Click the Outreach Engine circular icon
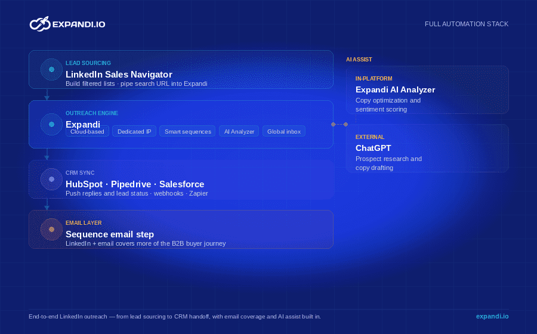Viewport: 537px width, 334px height. (51, 124)
